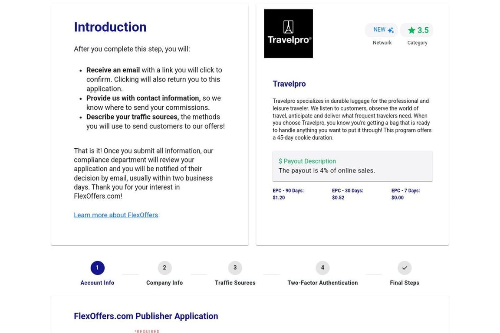Select step 4 circle for Two-Factor Authentication
This screenshot has height=333, width=500.
coord(322,268)
